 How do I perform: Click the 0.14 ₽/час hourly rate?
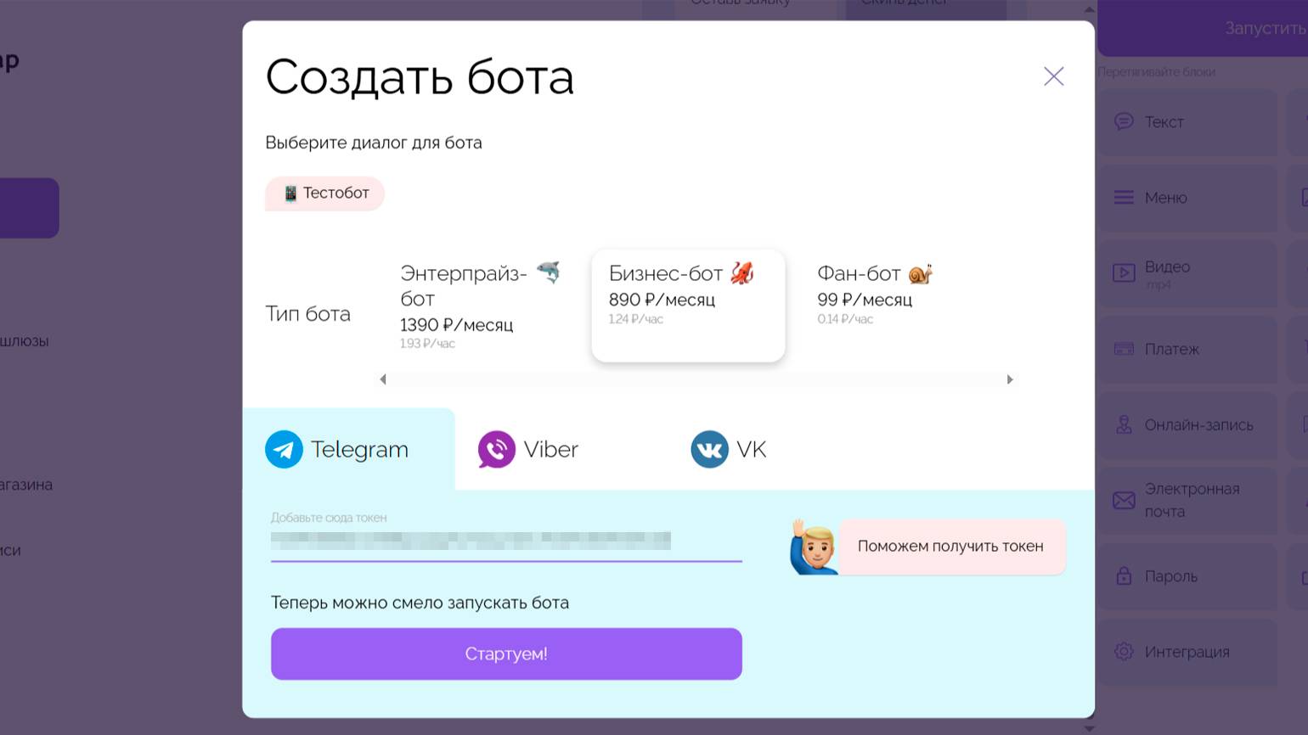tap(845, 319)
